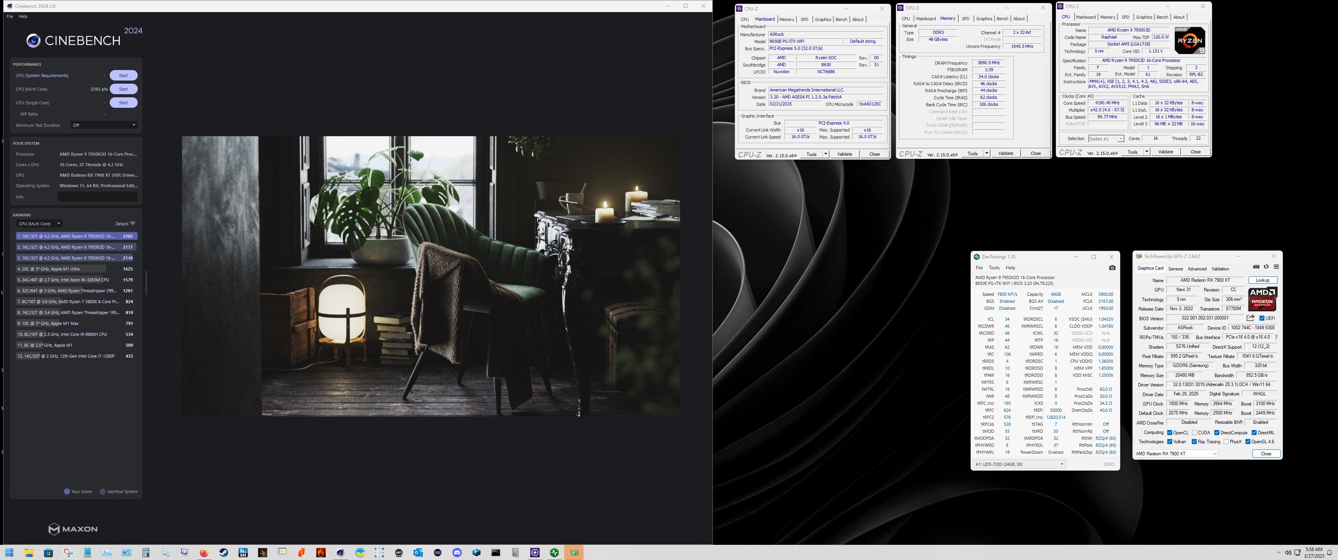
Task: Open ZenTimings Tools menu
Action: pos(994,268)
